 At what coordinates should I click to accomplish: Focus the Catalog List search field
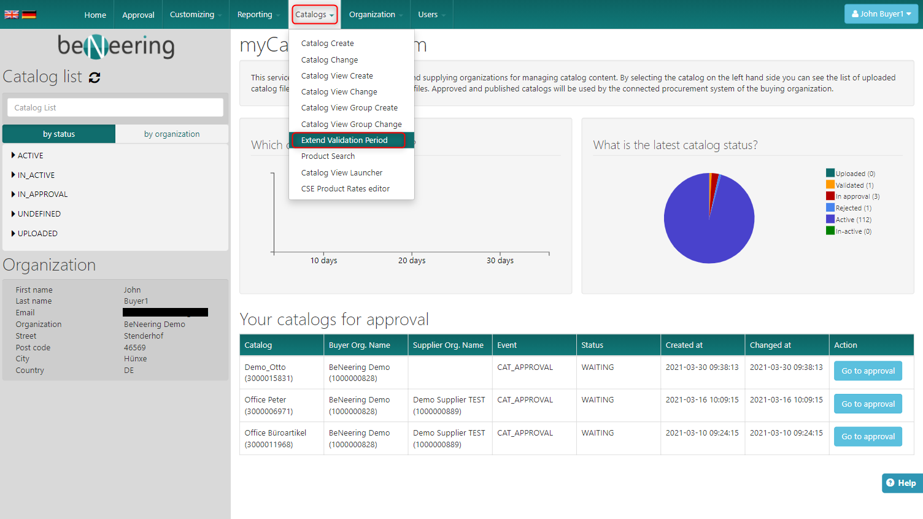[115, 108]
